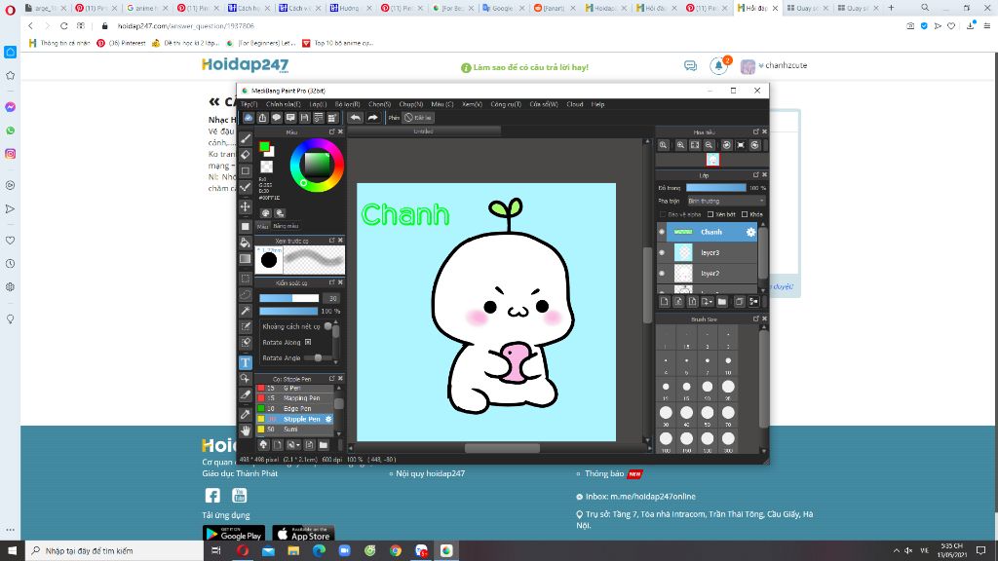Image resolution: width=998 pixels, height=561 pixels.
Task: Enable the Xén bớt (clipping) checkbox
Action: click(710, 214)
